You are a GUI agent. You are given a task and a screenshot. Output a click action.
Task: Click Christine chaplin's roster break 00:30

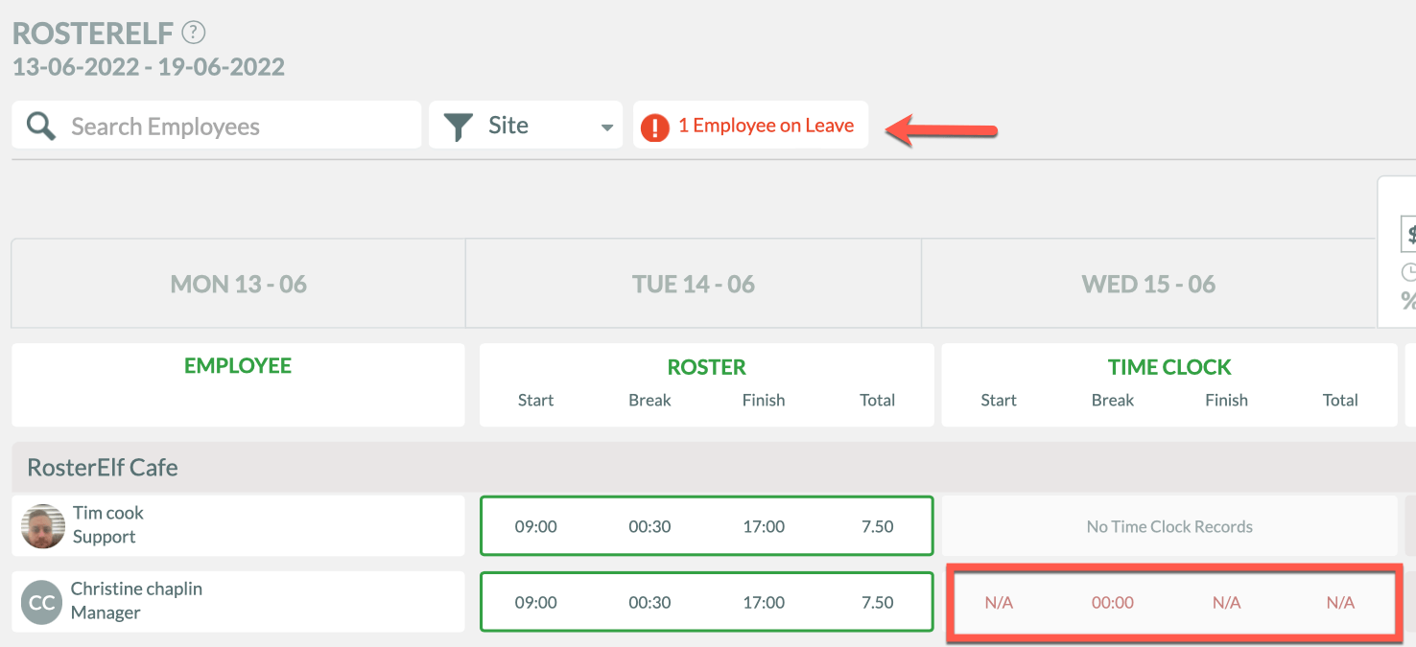coord(649,603)
